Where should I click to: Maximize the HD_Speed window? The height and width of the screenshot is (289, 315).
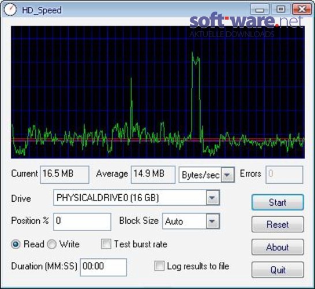[x=280, y=9]
